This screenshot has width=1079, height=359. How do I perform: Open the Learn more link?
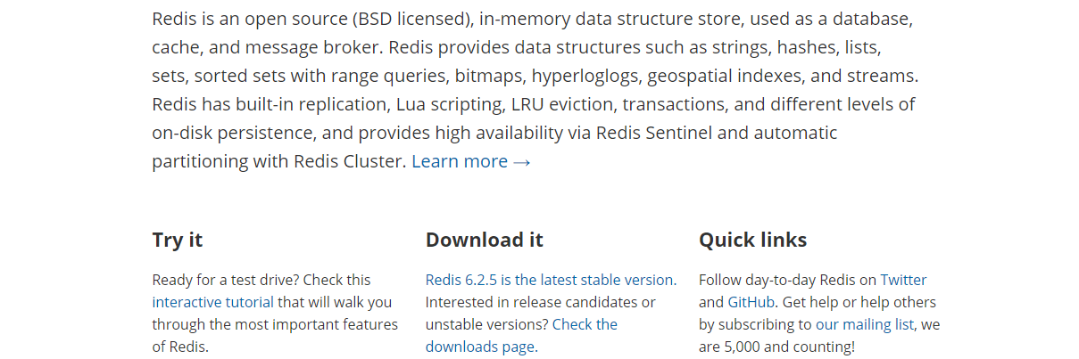459,161
